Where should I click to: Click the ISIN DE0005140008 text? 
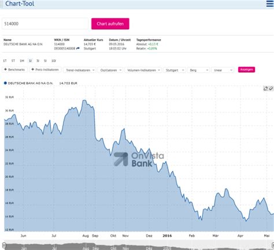click(x=65, y=48)
